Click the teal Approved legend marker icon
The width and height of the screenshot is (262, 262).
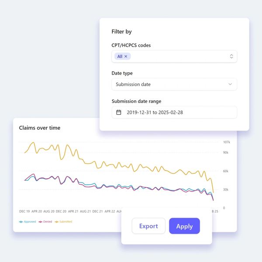21,222
